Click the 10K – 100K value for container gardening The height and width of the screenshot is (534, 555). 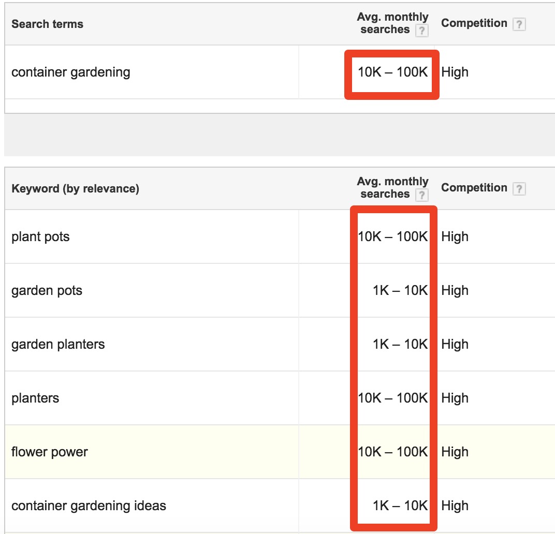(x=391, y=72)
